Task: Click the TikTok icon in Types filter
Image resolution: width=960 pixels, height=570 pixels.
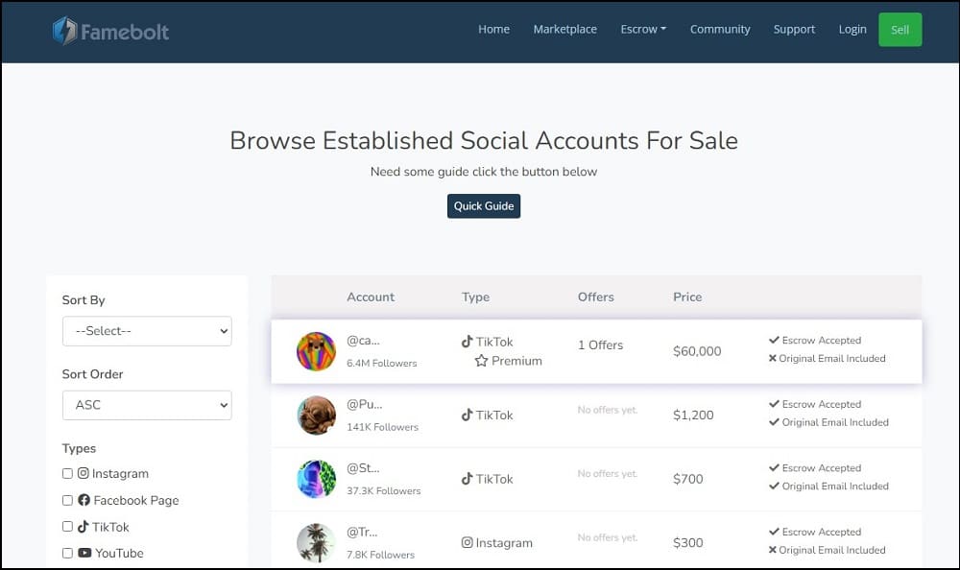Action: point(84,527)
